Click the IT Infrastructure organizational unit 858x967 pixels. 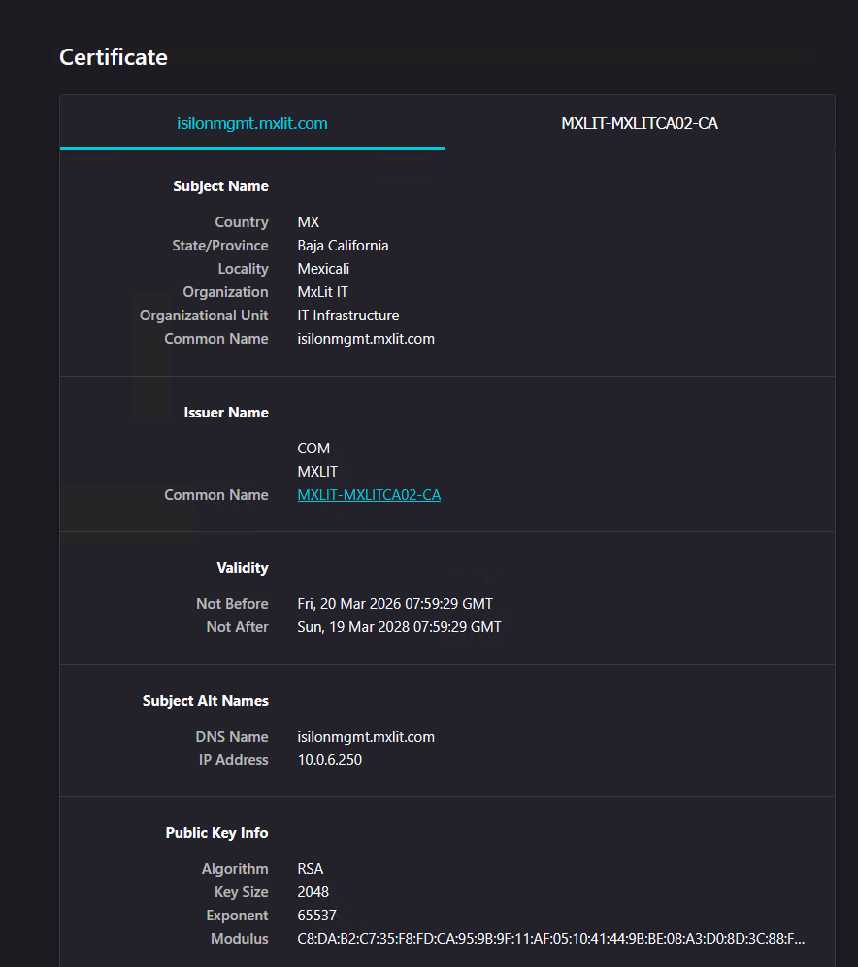tap(348, 315)
